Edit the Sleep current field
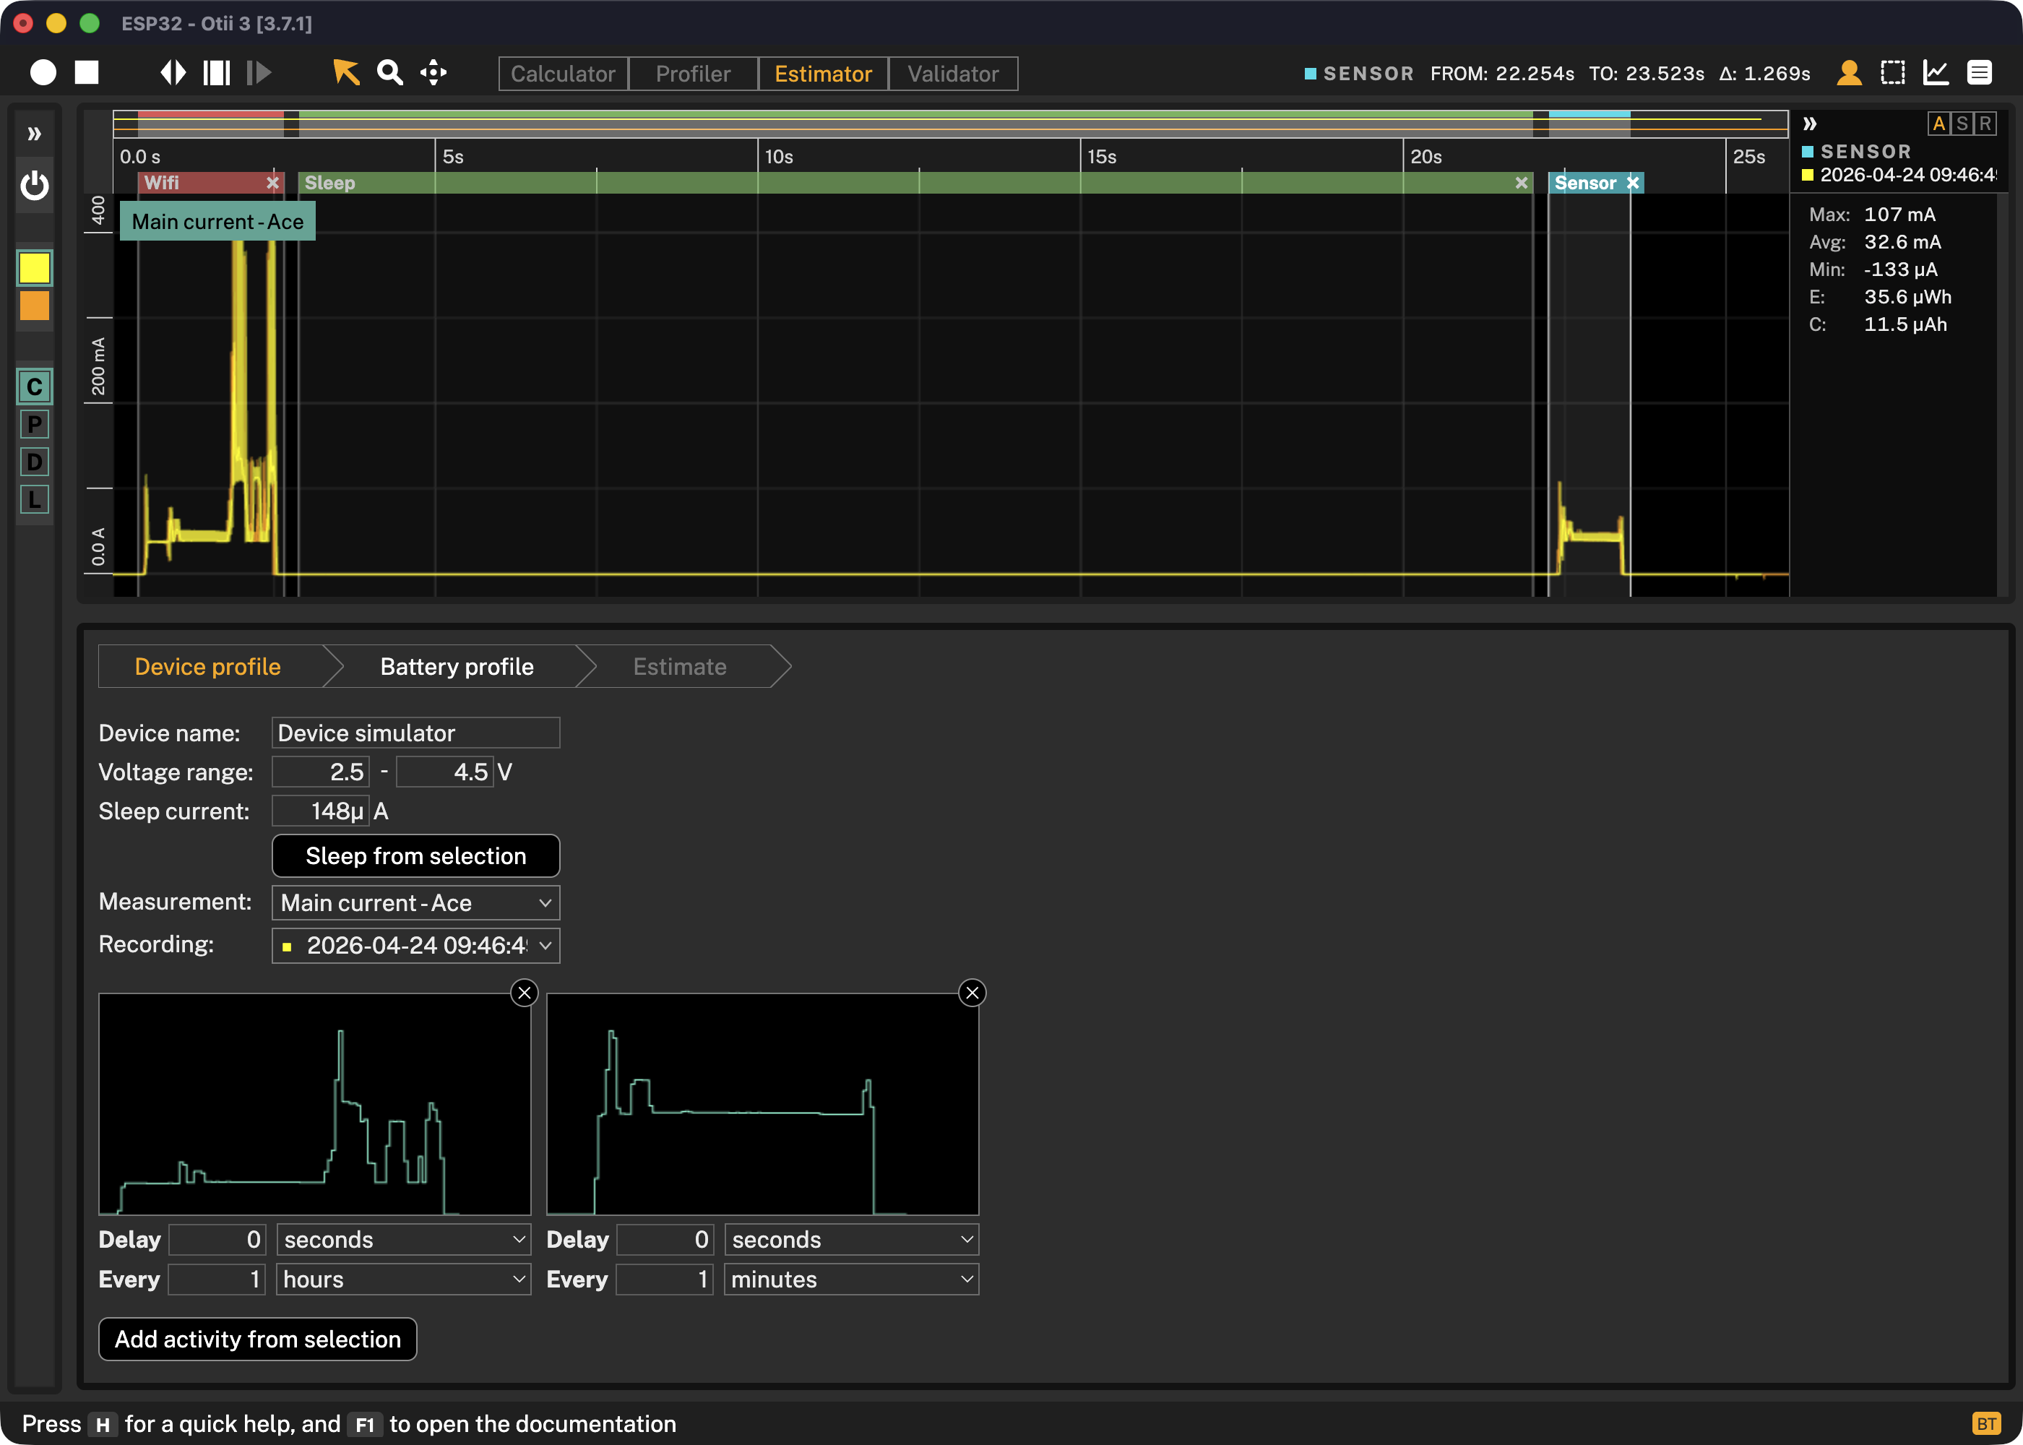2023x1445 pixels. click(x=320, y=811)
